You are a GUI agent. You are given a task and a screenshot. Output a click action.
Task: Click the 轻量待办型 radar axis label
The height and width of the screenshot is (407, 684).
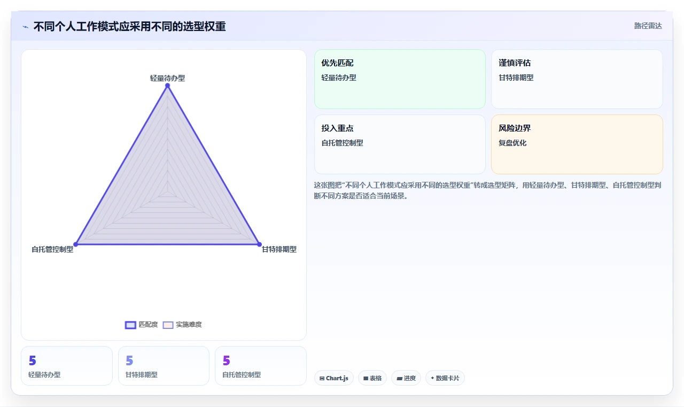[x=167, y=78]
